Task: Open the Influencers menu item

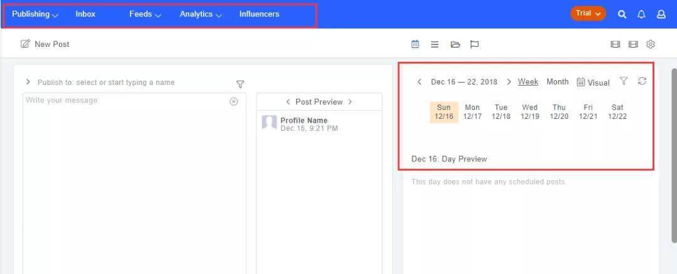Action: 259,14
